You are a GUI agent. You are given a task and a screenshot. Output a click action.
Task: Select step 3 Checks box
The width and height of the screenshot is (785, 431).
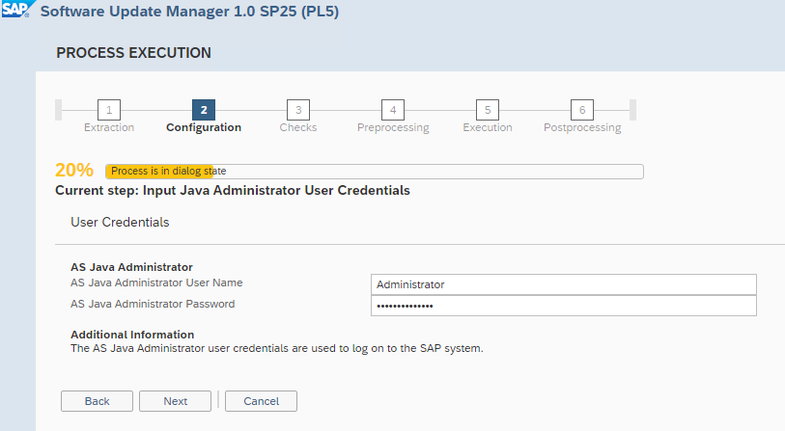click(298, 109)
